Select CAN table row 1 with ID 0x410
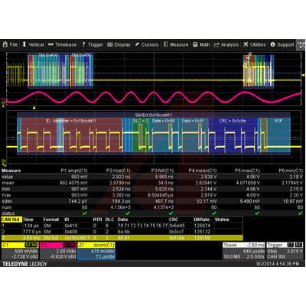Screen dimensions: 306x306 [x=122, y=226]
